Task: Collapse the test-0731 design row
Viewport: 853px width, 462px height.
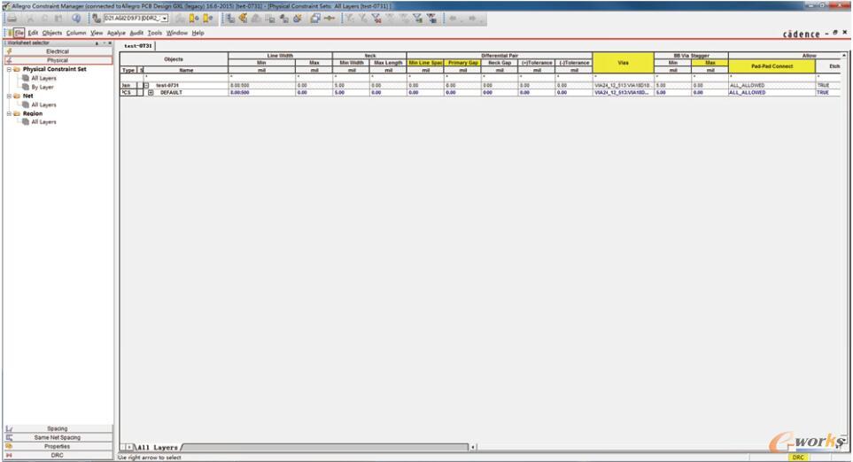Action: [146, 85]
